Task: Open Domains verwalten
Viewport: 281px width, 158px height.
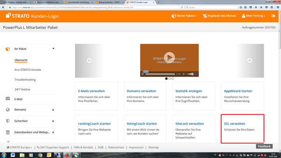Action: click(x=141, y=91)
